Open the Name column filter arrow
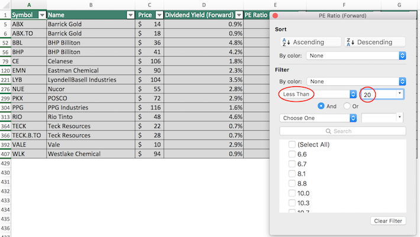Viewport: 420px width, 237px height. [130, 15]
